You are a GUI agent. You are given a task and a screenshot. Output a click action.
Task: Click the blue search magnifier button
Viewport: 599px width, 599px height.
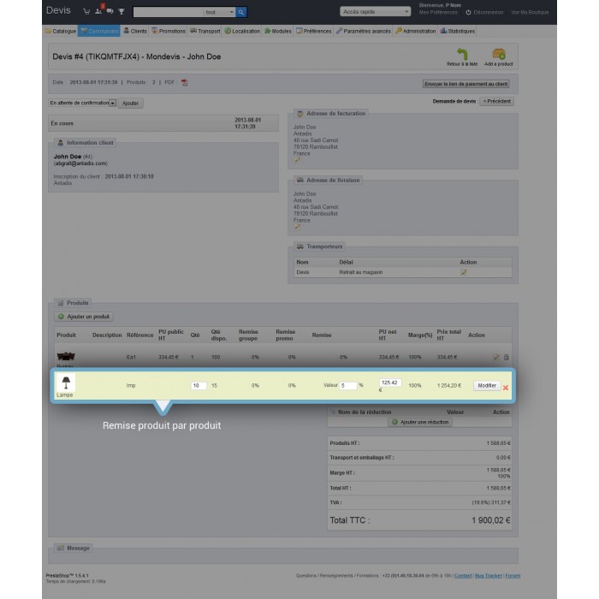coord(241,12)
